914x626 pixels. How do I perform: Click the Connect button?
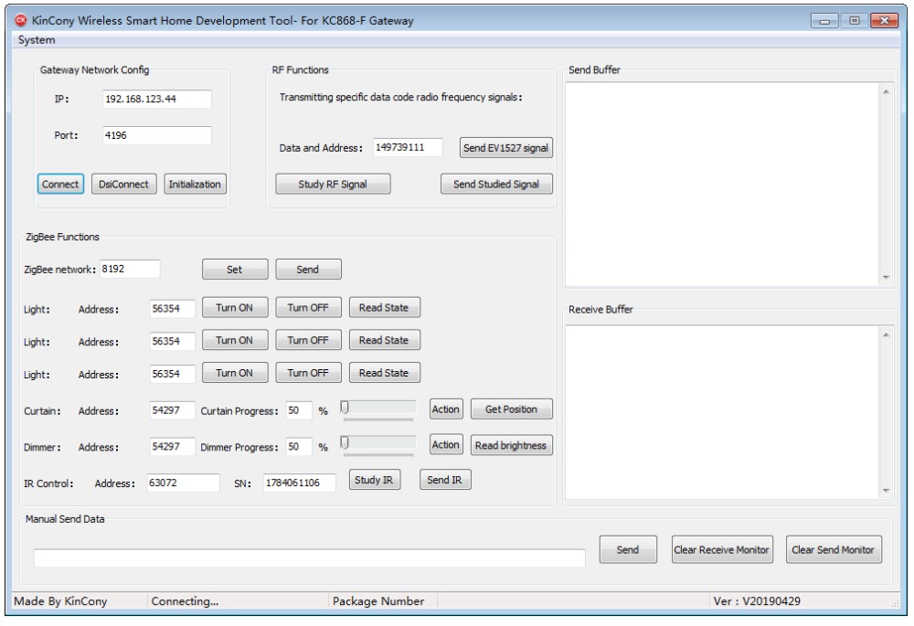(x=61, y=184)
